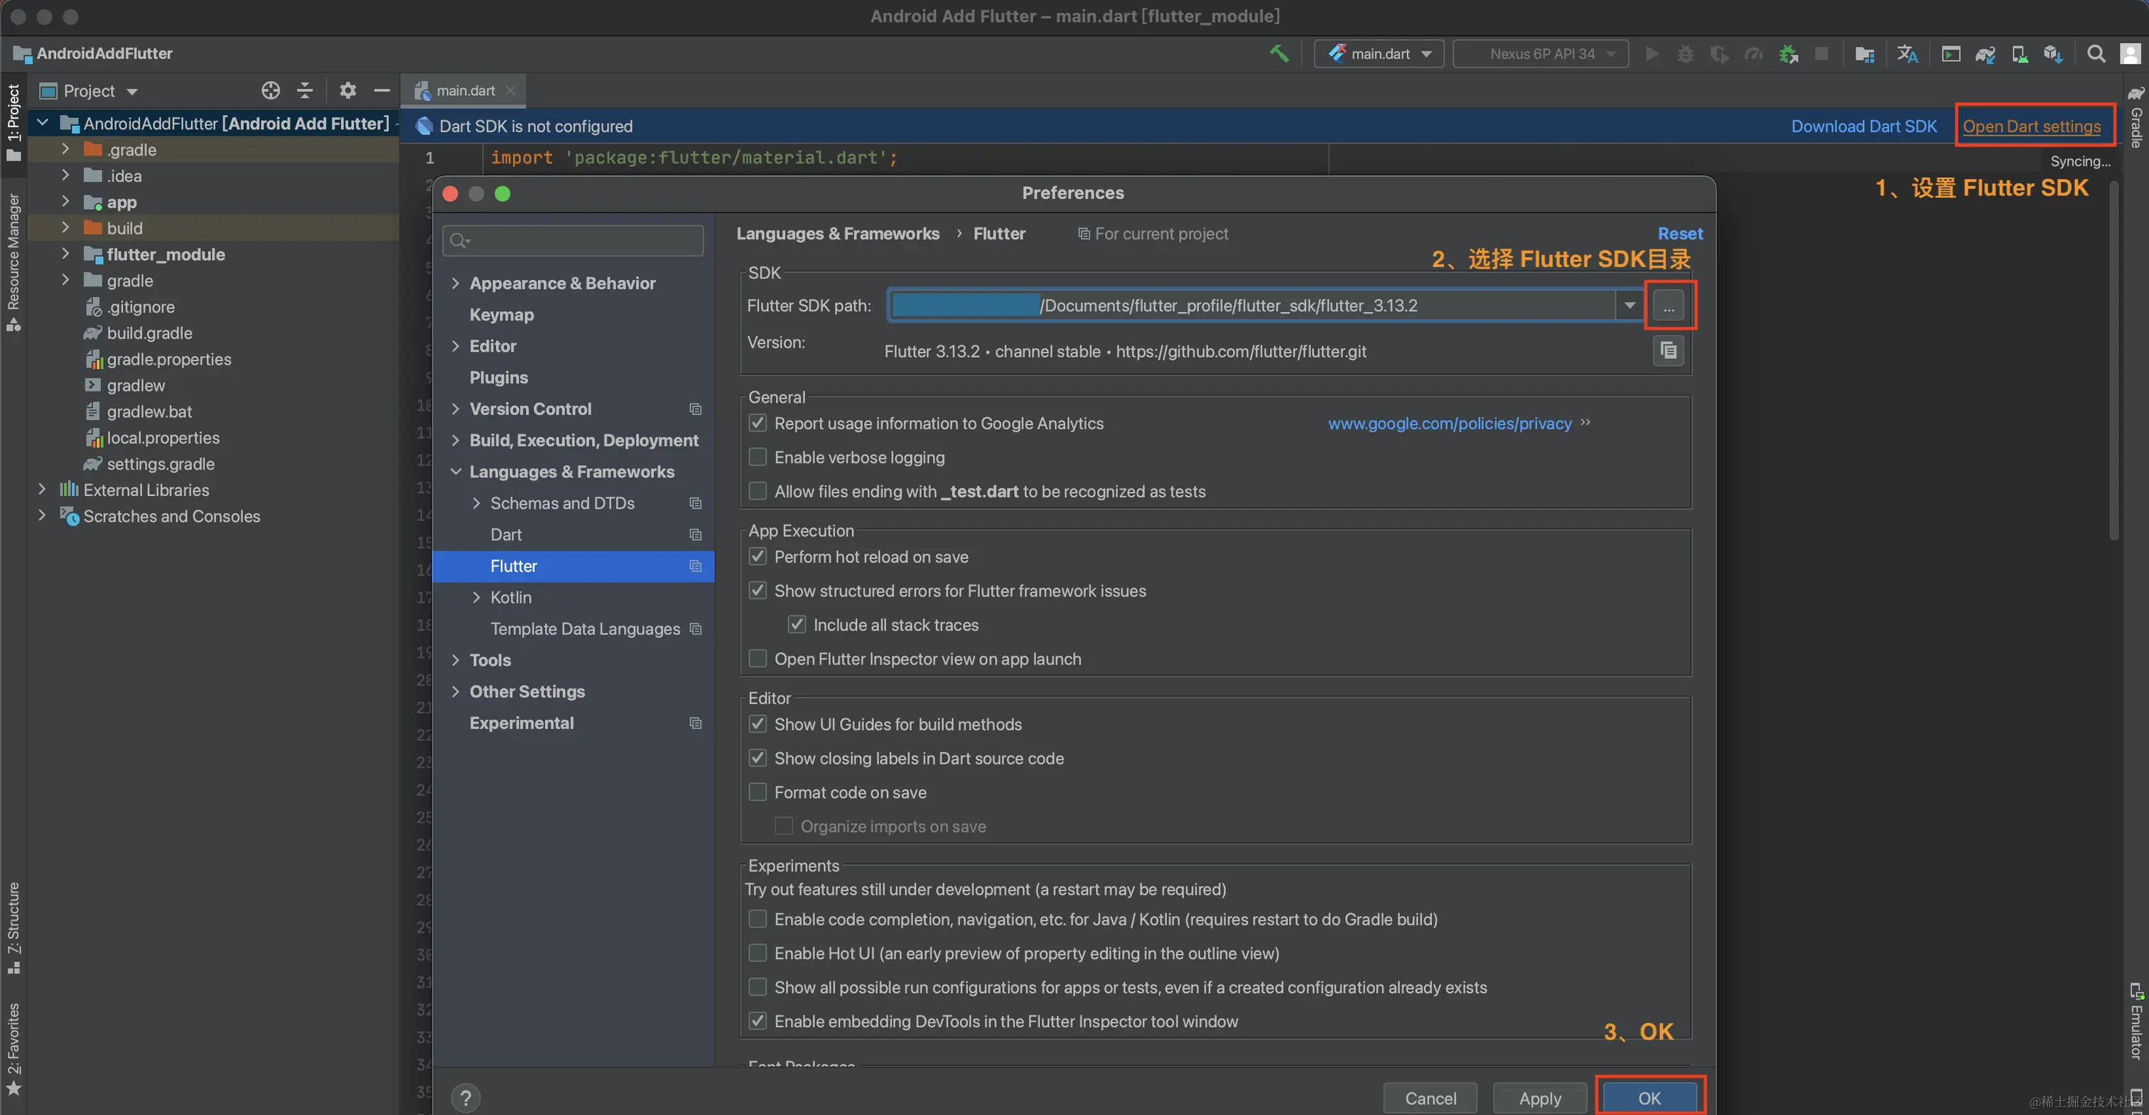Switch to the main.dart editor tab
The height and width of the screenshot is (1115, 2149).
464,90
